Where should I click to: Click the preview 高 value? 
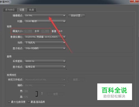point(26,97)
